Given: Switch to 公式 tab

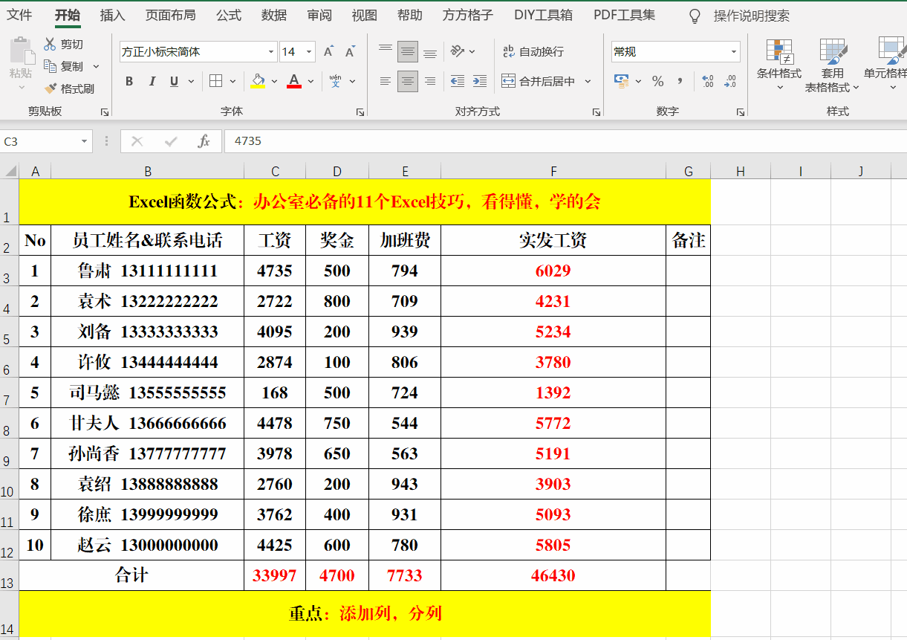Looking at the screenshot, I should click(x=229, y=15).
